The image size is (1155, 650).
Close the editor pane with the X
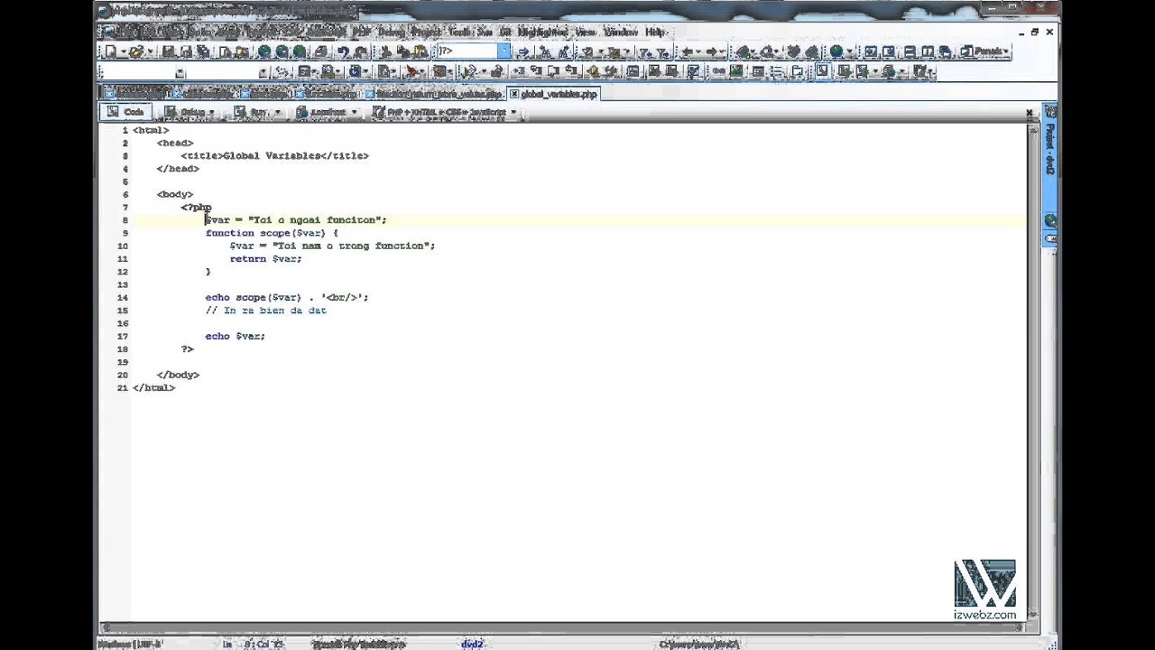tap(1030, 112)
